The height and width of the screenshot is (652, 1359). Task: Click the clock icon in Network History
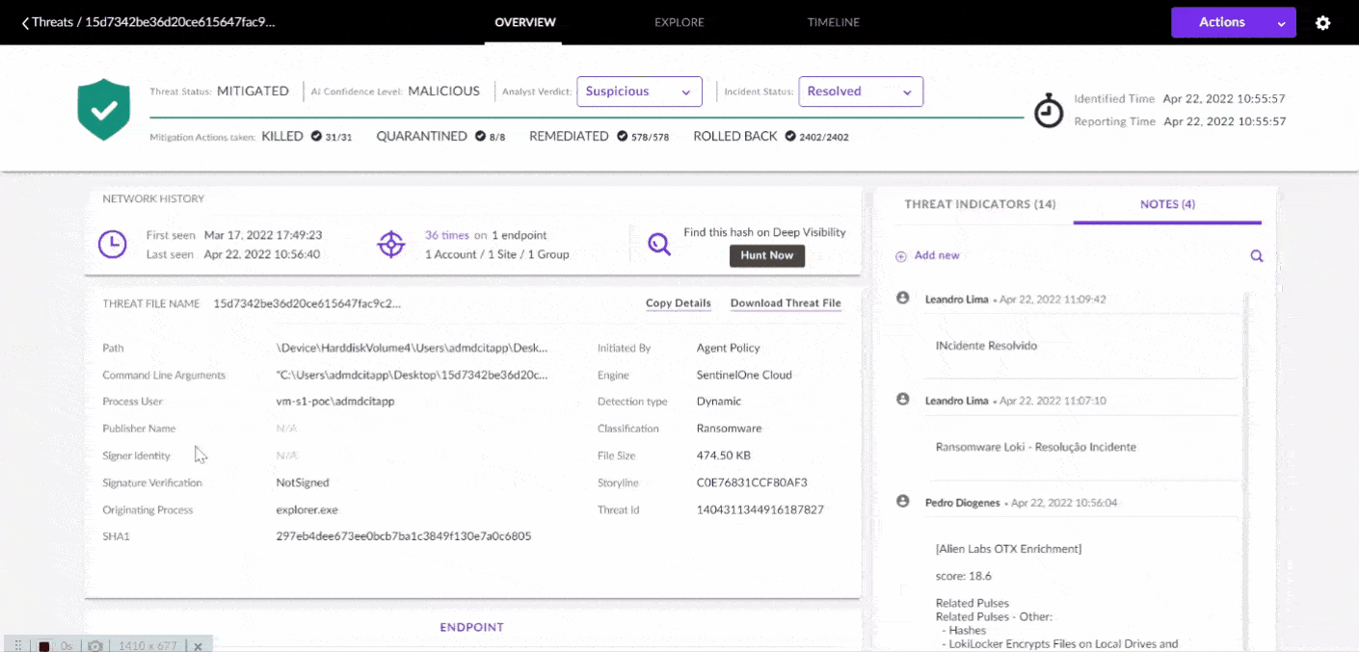[x=113, y=245]
